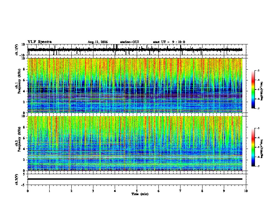This screenshot has height=214, width=277.
Task: Click the '6' kHz tick on ch.1 spectrogram
Action: (x=24, y=80)
